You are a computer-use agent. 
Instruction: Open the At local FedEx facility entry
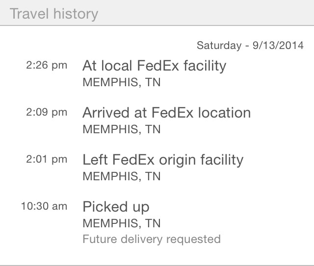click(x=155, y=66)
